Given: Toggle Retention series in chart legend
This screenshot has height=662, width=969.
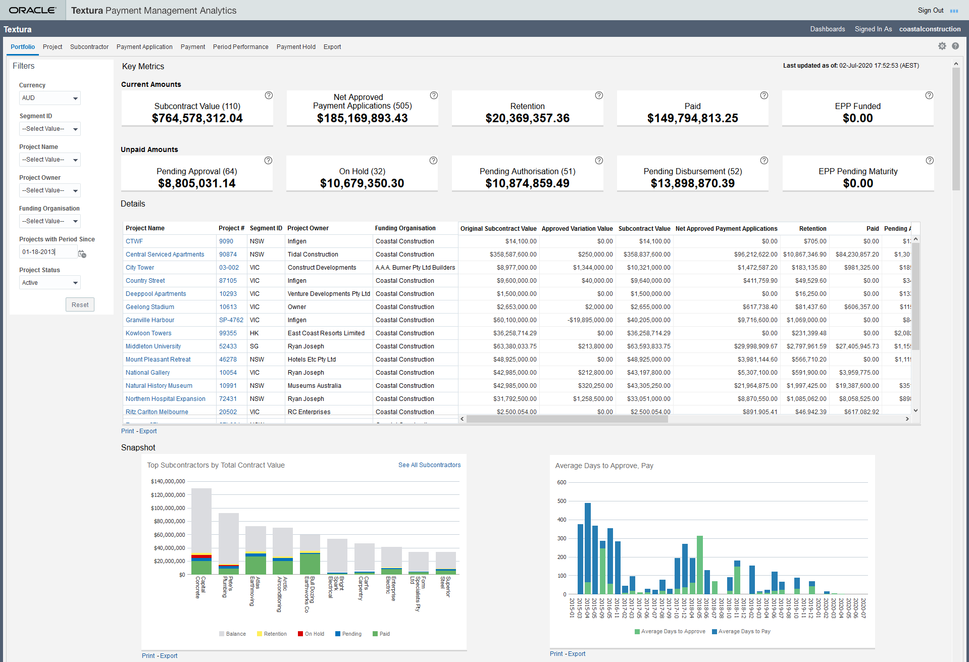Looking at the screenshot, I should pyautogui.click(x=272, y=634).
